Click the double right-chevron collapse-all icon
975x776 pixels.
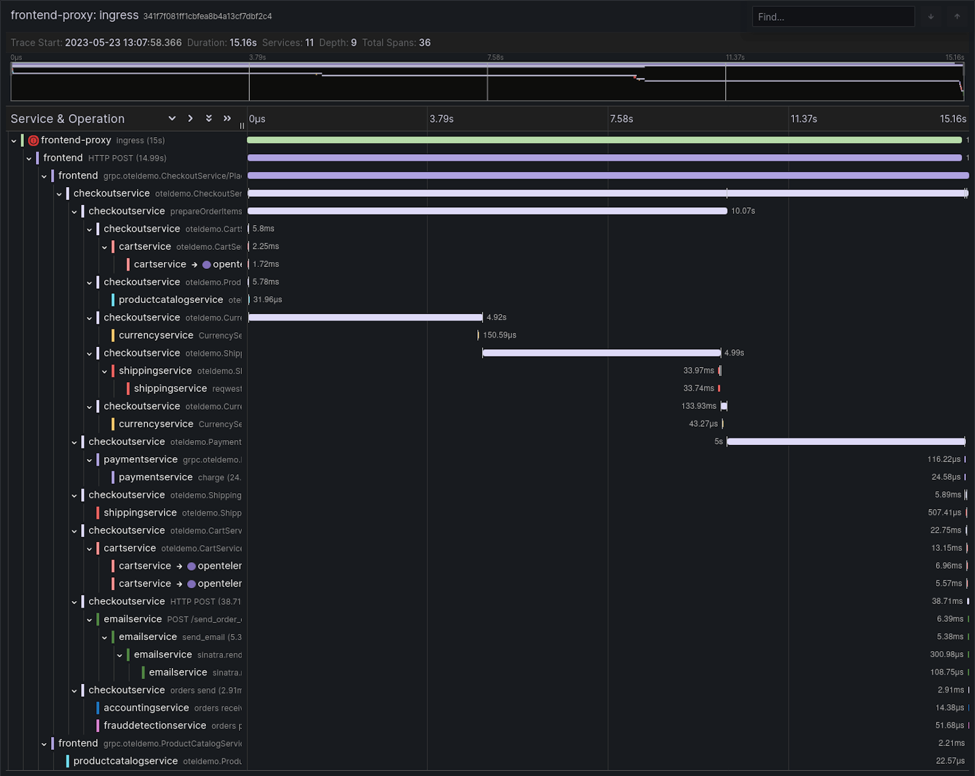[x=227, y=118]
